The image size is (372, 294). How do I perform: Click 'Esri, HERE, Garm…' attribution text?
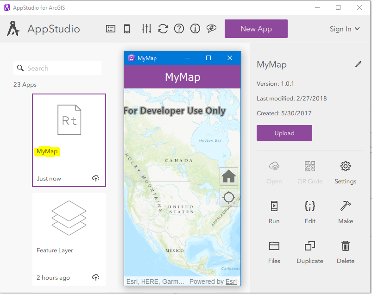point(155,281)
